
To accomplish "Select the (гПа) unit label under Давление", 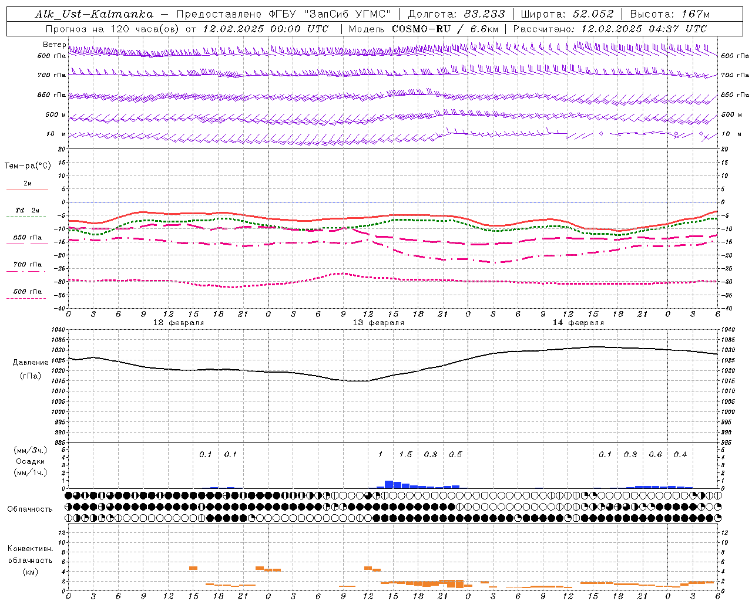I will pos(31,376).
